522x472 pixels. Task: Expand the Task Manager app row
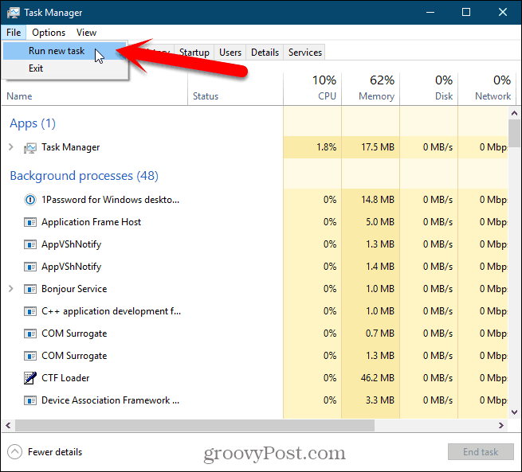11,147
